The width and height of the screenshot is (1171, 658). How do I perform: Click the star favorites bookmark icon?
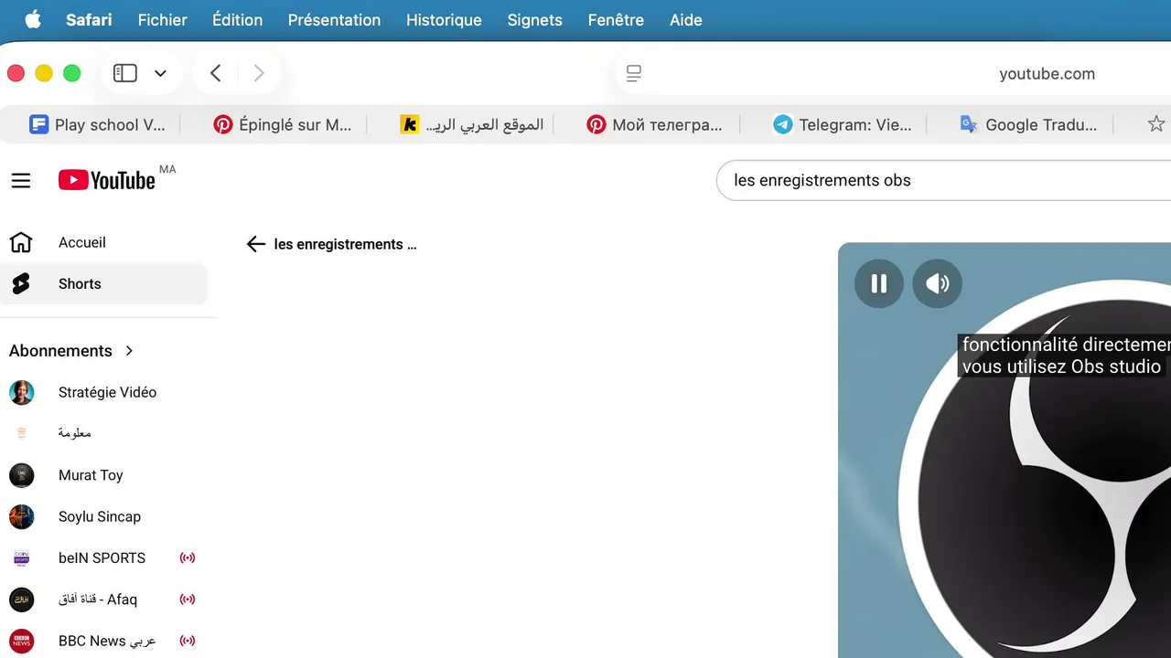pyautogui.click(x=1156, y=124)
